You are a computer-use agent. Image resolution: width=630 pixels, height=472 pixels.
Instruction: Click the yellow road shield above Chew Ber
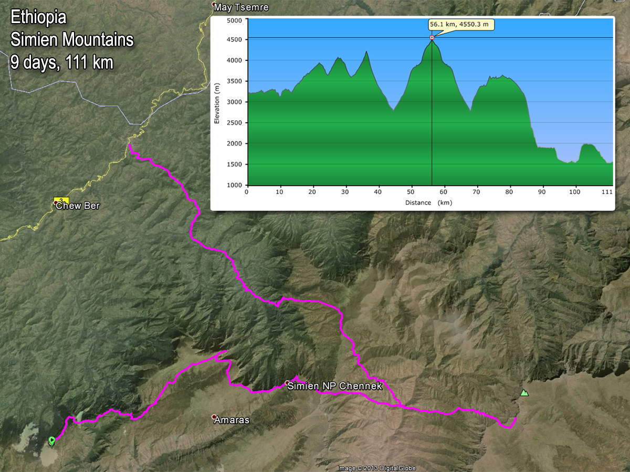(x=61, y=200)
